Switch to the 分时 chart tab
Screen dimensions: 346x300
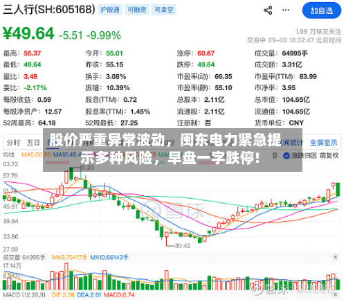[x=13, y=143]
